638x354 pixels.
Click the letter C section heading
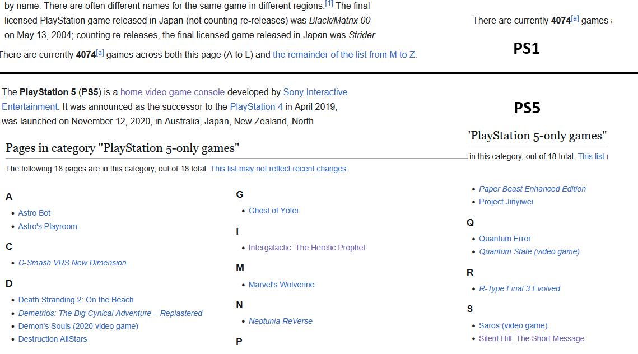pyautogui.click(x=9, y=246)
